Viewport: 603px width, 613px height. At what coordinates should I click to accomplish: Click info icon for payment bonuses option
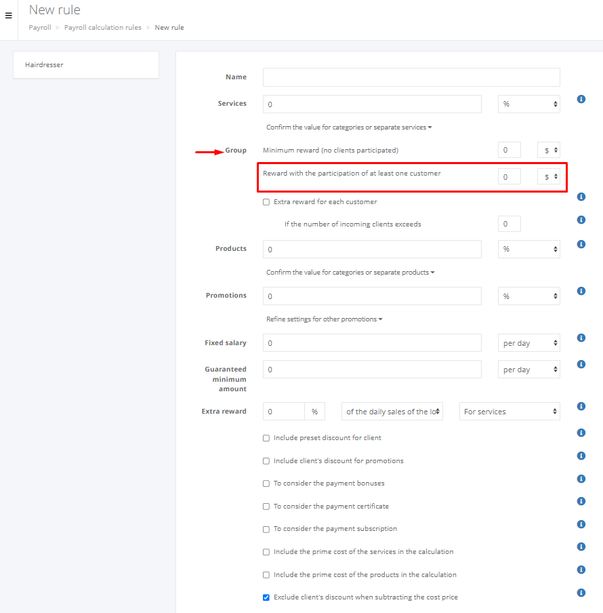click(581, 479)
